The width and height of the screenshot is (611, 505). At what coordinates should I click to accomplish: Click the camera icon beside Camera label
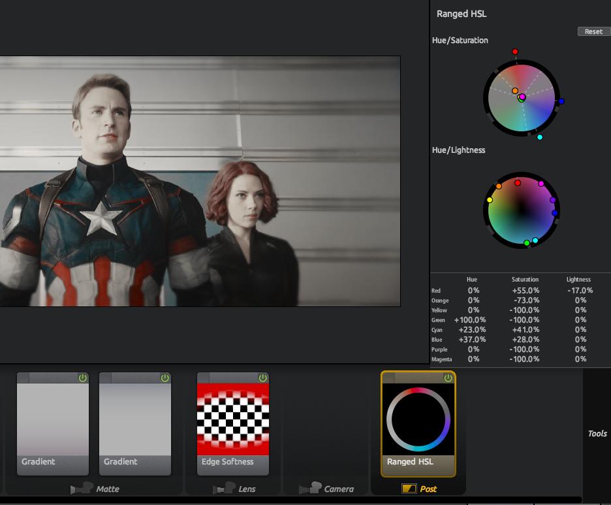[x=310, y=488]
